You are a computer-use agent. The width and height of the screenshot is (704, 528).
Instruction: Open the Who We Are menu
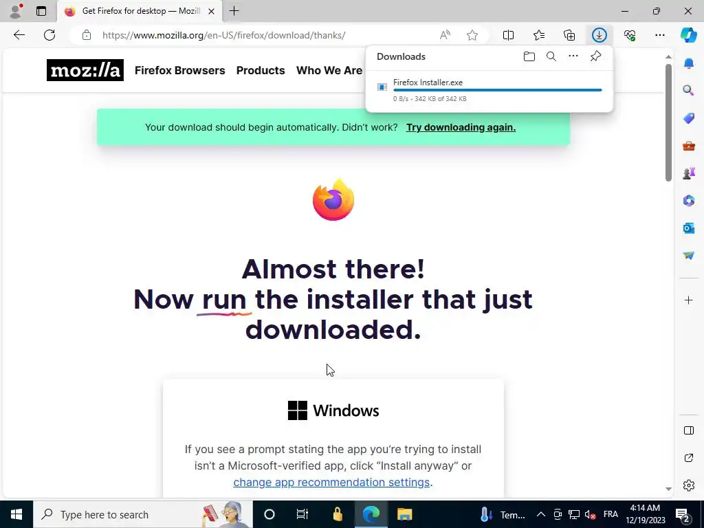pyautogui.click(x=329, y=71)
